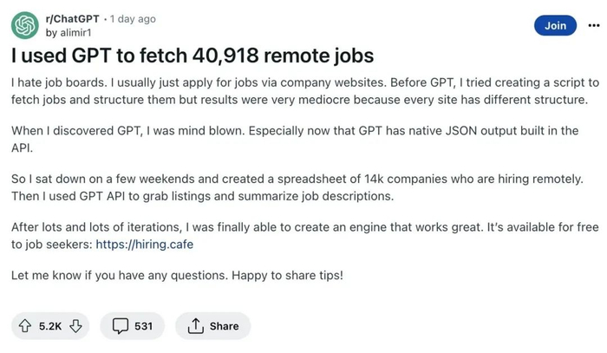The height and width of the screenshot is (353, 607).
Task: Join the r/ChatGPT community
Action: pos(555,25)
